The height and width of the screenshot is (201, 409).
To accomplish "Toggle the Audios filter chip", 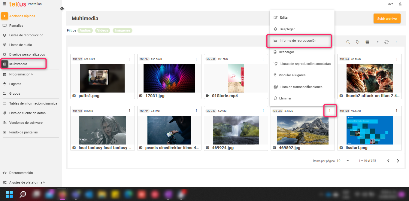I will coord(85,30).
